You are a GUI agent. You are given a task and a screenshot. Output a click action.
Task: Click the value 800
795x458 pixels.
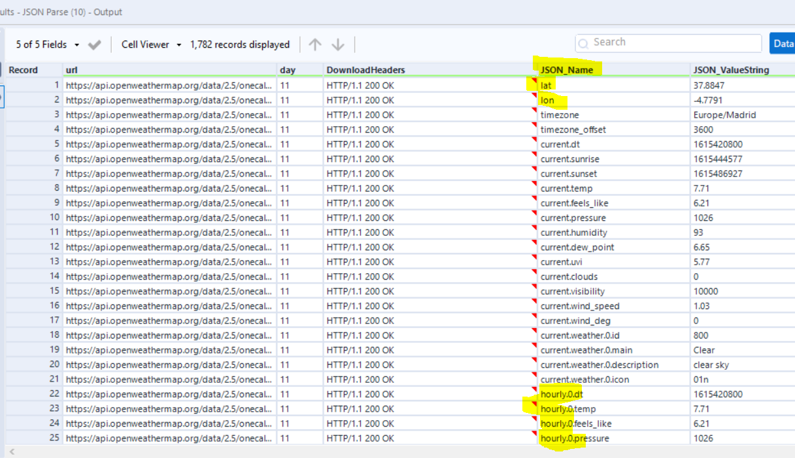(742, 335)
